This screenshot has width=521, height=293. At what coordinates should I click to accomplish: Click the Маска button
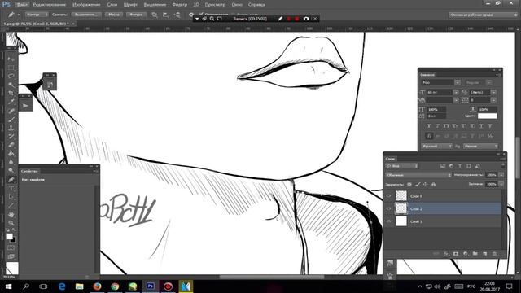(114, 15)
